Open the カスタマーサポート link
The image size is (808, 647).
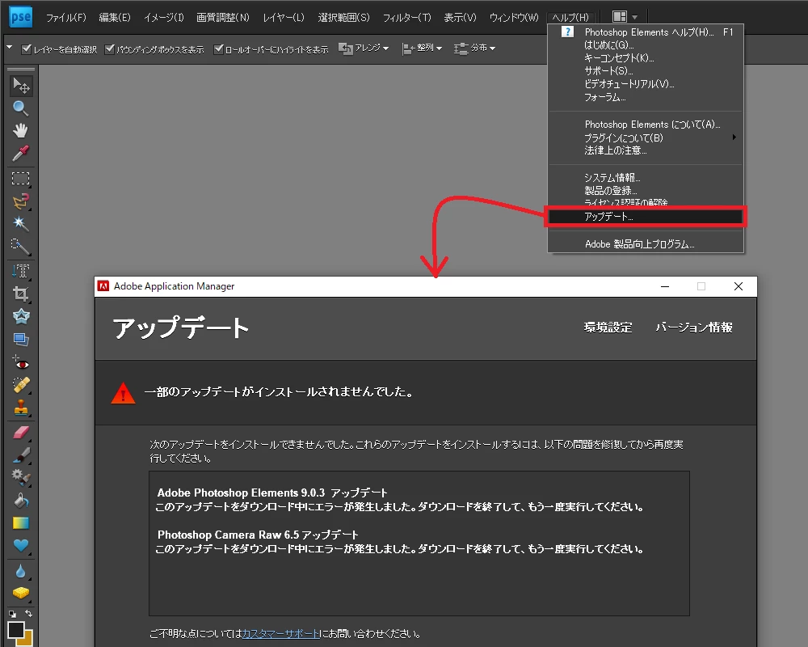click(281, 633)
